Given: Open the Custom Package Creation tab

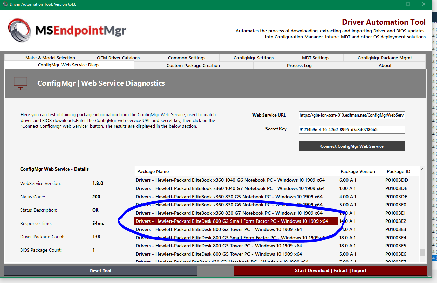Looking at the screenshot, I should [193, 65].
